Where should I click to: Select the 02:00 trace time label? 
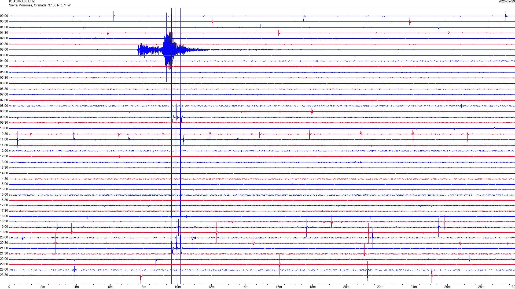click(x=4, y=39)
